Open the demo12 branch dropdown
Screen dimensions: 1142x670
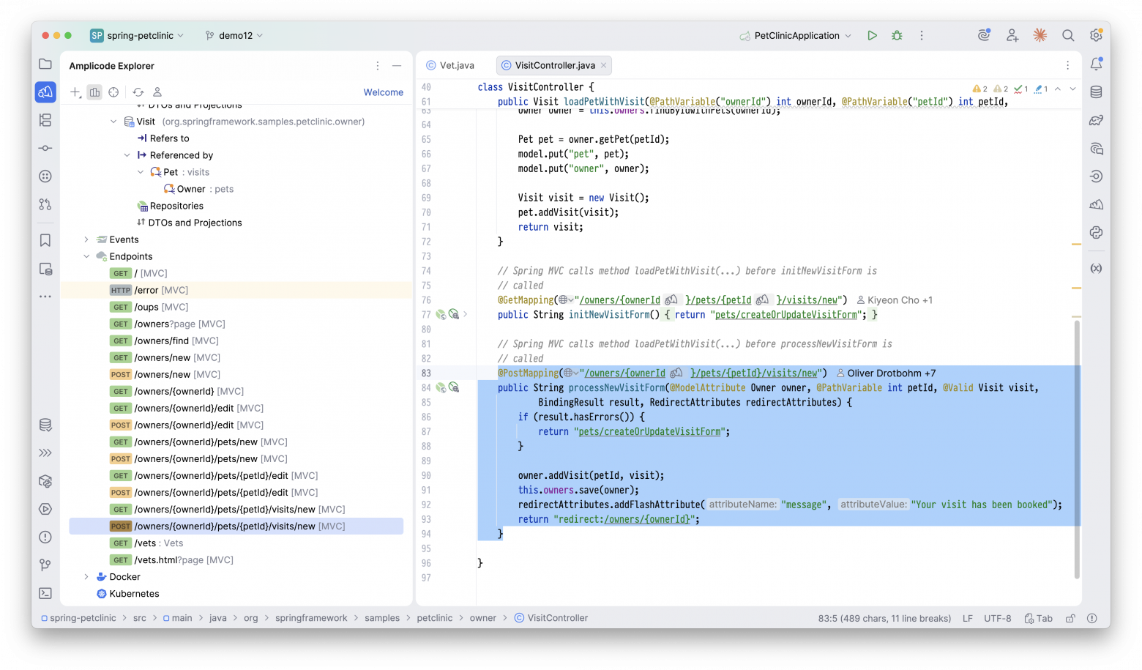coord(234,35)
